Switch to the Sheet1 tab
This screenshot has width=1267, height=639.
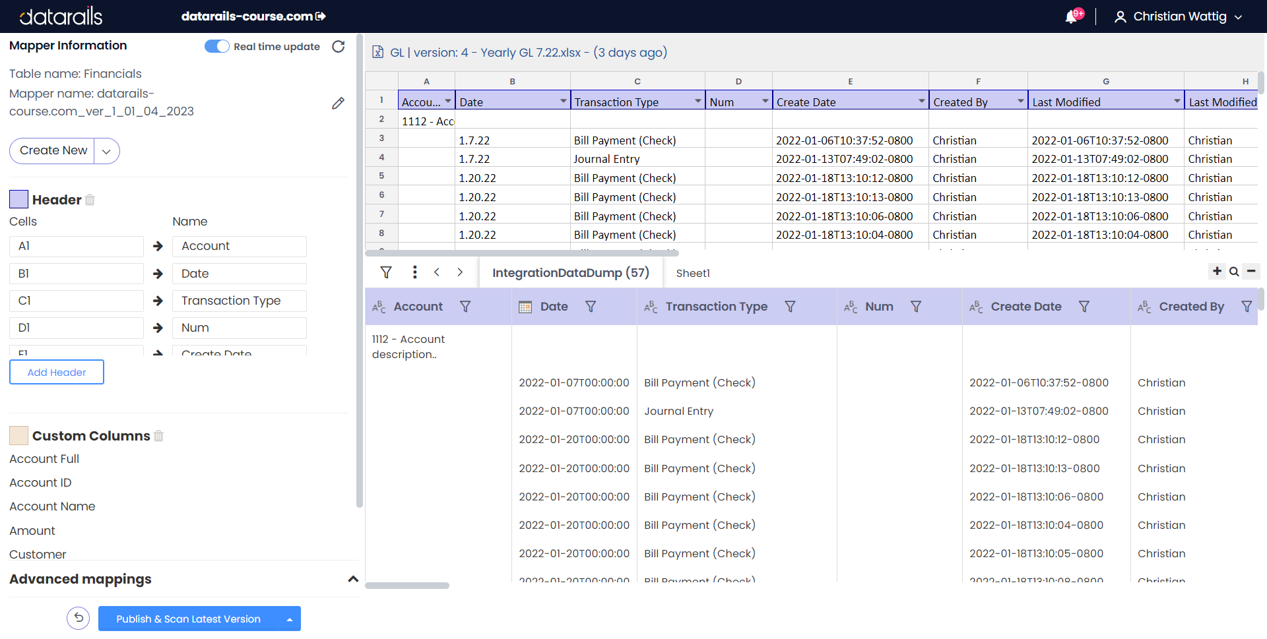[692, 273]
